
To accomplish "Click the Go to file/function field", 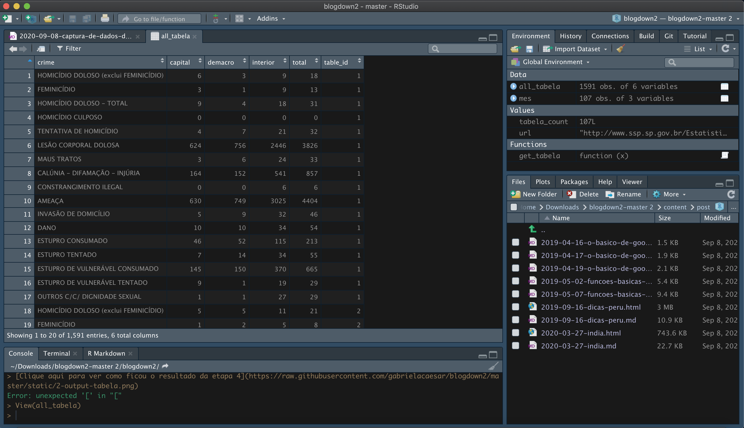I will [x=159, y=19].
